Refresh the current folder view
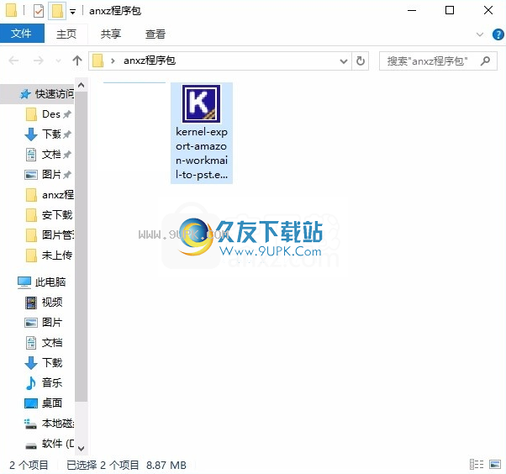 (x=360, y=61)
